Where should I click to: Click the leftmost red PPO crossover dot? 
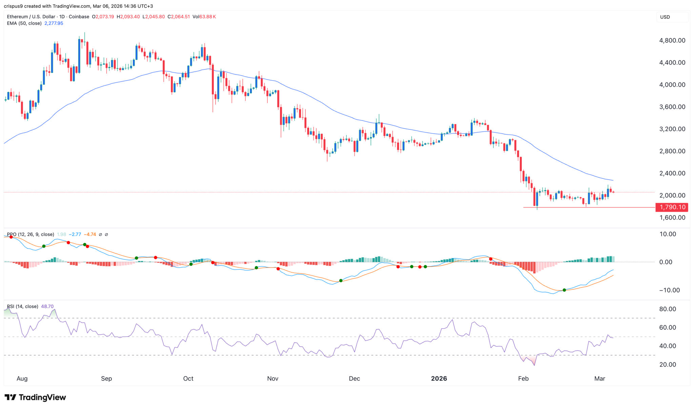click(x=11, y=237)
